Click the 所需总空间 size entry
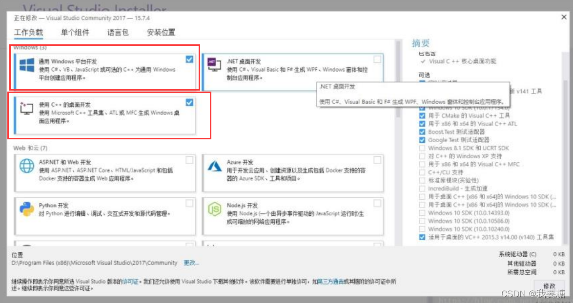The height and width of the screenshot is (303, 573). [536, 272]
